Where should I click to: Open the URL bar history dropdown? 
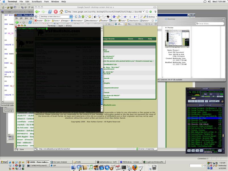tap(143, 12)
